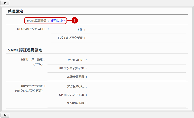Viewport: 194px width, 118px height.
Task: Click the back arrow button at top
Action: coord(5,3)
